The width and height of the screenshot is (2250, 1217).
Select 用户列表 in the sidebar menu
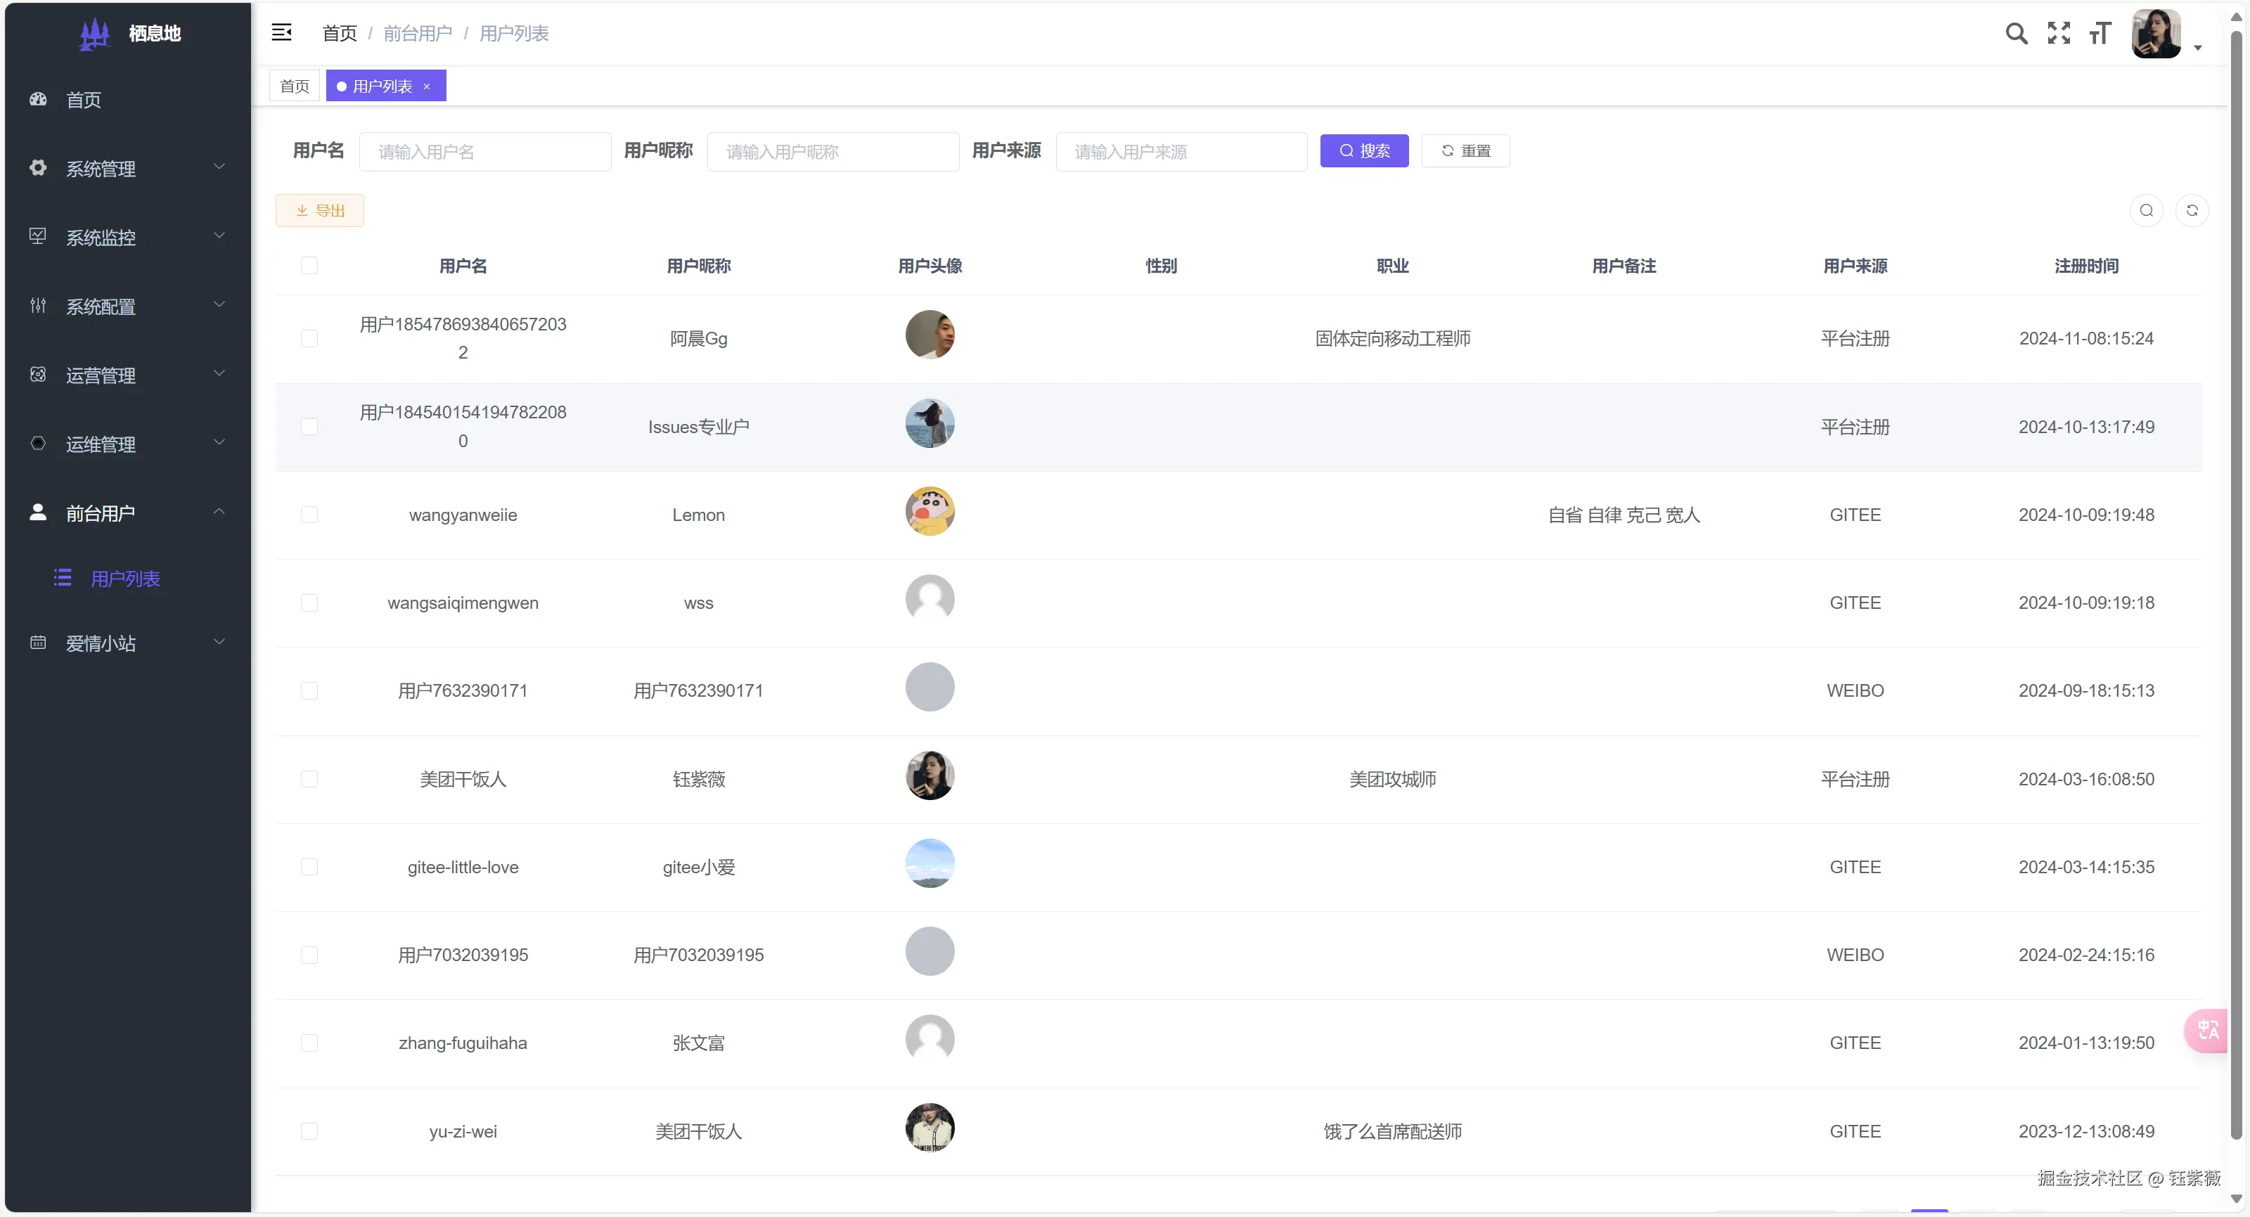(126, 579)
